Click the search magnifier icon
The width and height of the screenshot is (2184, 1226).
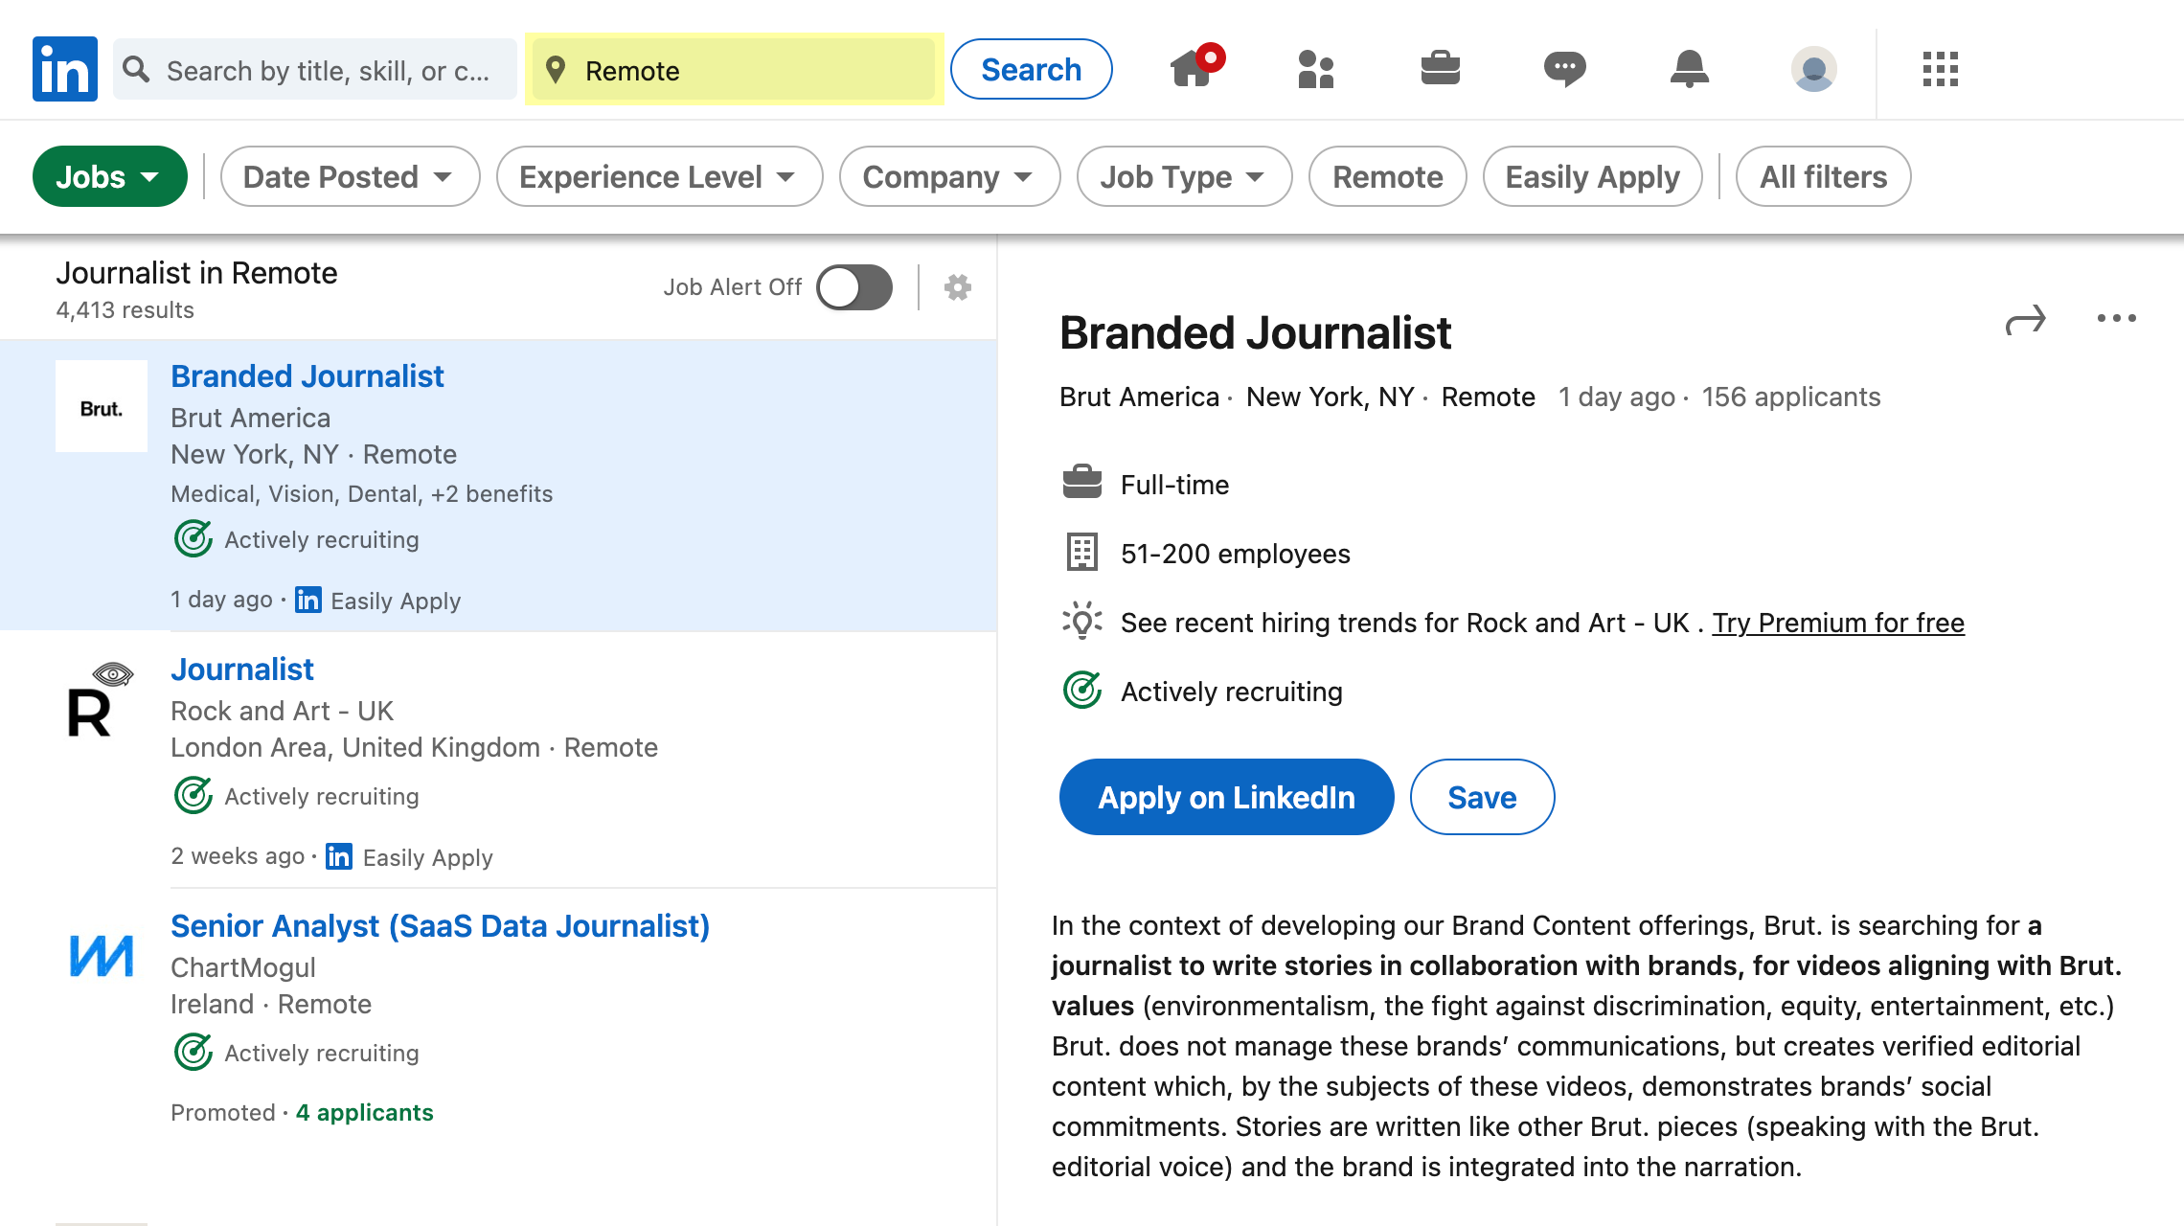click(x=137, y=69)
